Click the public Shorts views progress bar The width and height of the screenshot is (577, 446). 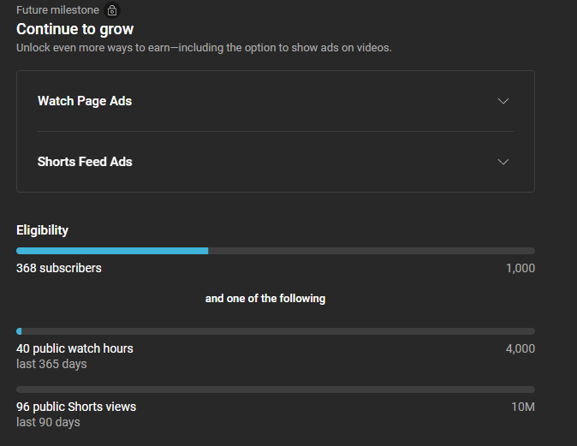(x=276, y=390)
